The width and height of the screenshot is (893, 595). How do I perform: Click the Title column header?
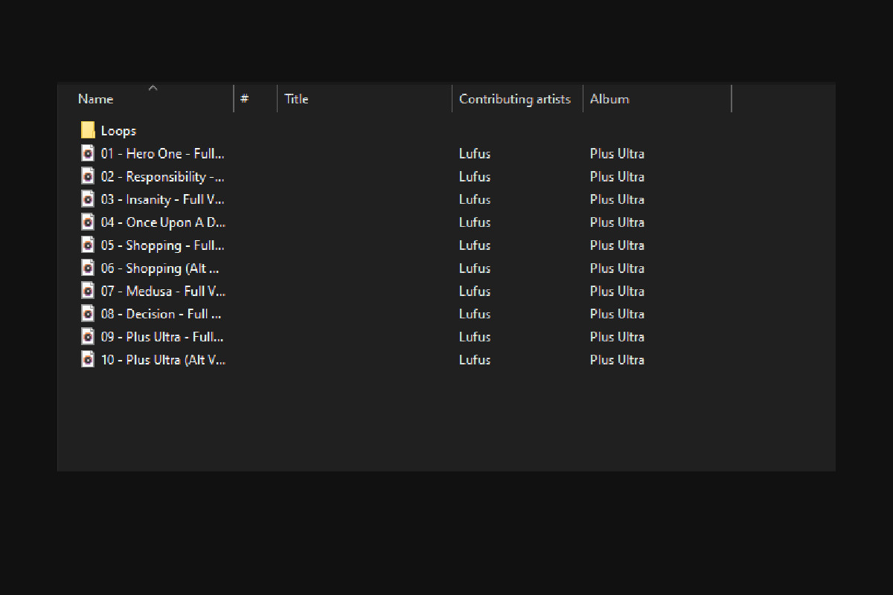click(x=296, y=99)
